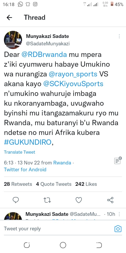This screenshot has height=253, width=126.
Task: Like the tweet with the heart icon
Action: pos(79,200)
